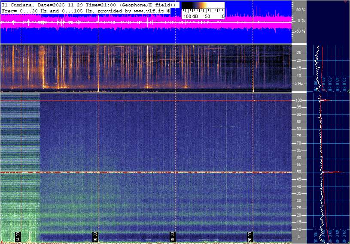Image resolution: width=350 pixels, height=244 pixels.
Task: Select the 20:00 time marker
Action: click(250, 236)
